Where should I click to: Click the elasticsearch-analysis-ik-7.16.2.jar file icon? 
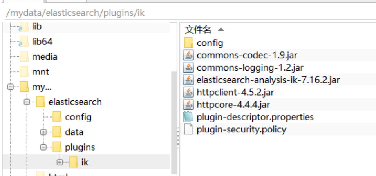coord(189,80)
